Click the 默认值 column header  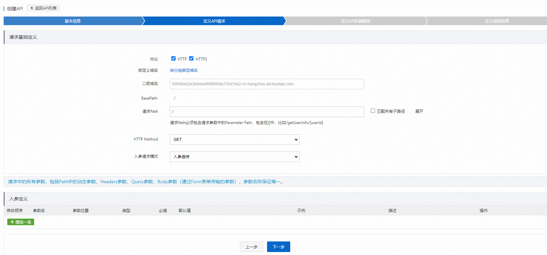pyautogui.click(x=185, y=210)
